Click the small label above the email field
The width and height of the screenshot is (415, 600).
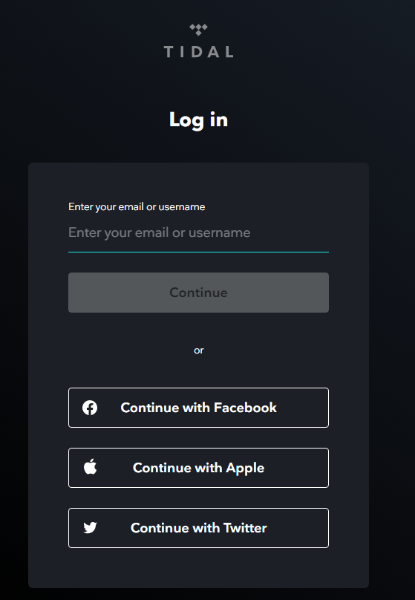(x=137, y=207)
